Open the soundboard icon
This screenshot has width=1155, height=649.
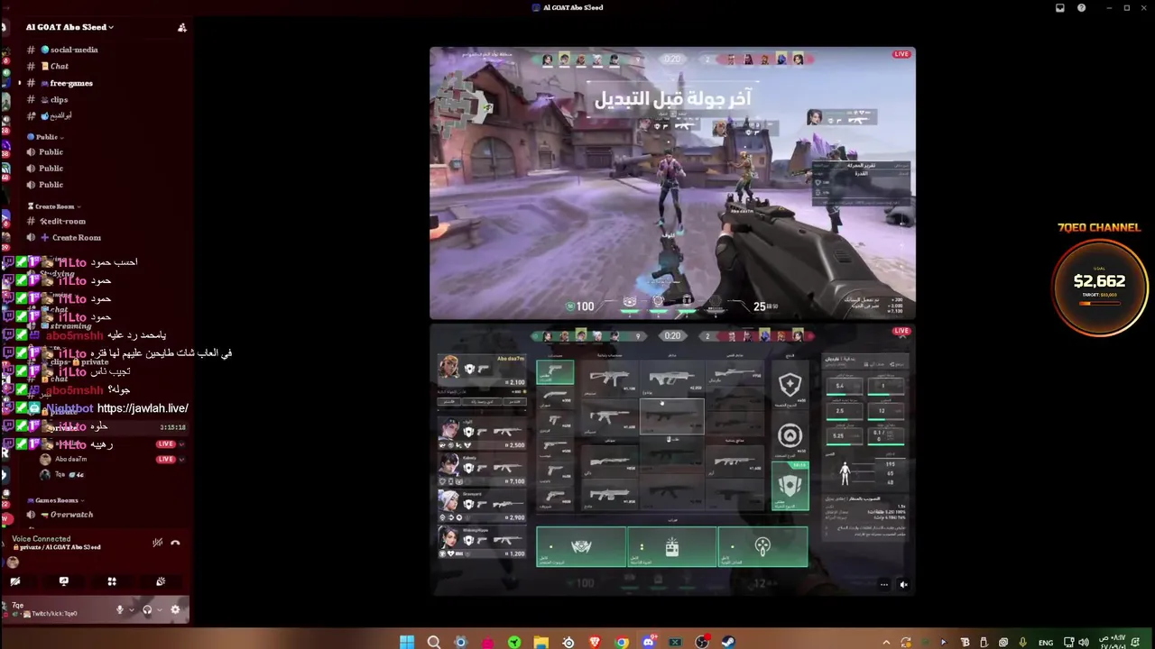click(x=161, y=581)
